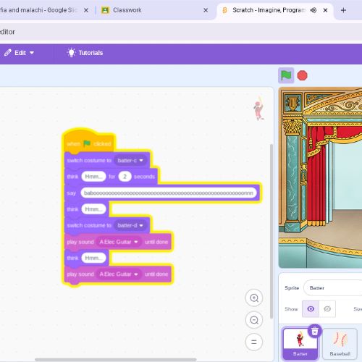This screenshot has height=362, width=362.
Task: Expand the batter-d costume dropdown
Action: click(x=130, y=225)
